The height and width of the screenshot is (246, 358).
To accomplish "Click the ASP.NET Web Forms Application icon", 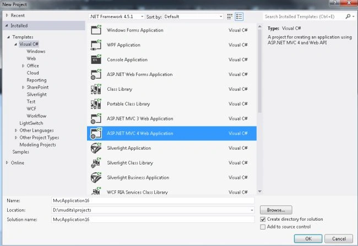I will point(96,74).
